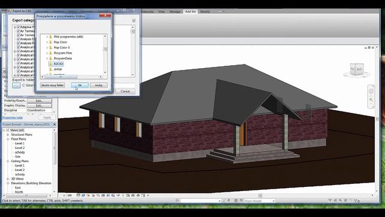Click Utwórz nowy folder button
Image resolution: width=385 pixels, height=217 pixels.
pos(52,85)
